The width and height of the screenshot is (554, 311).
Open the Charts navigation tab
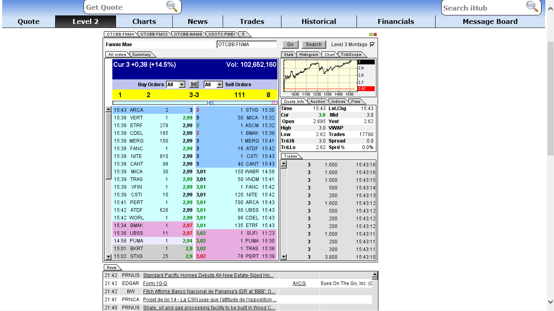pyautogui.click(x=144, y=21)
